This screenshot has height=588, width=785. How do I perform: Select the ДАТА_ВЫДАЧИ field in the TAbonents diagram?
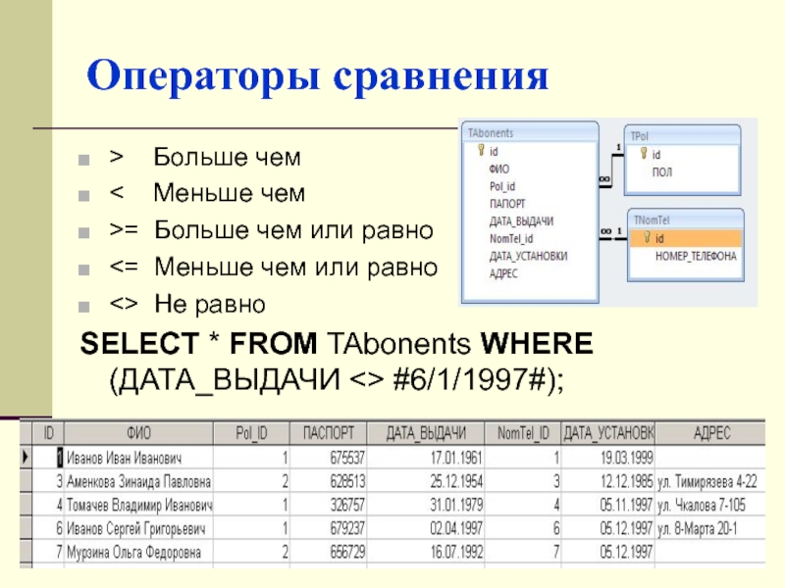click(x=521, y=221)
